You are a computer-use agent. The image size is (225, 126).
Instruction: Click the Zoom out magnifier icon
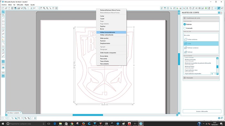[47, 8]
